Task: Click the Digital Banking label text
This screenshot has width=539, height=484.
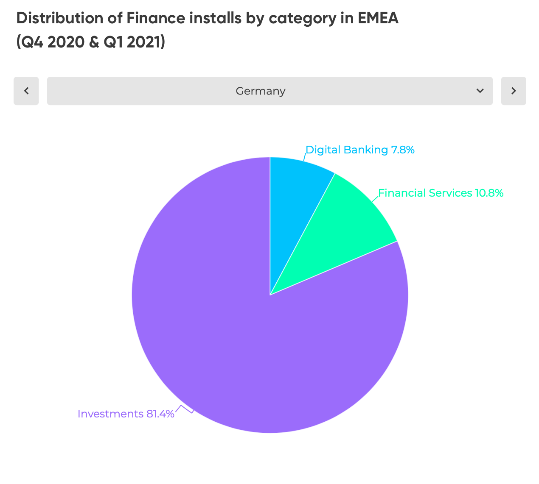Action: (x=346, y=150)
